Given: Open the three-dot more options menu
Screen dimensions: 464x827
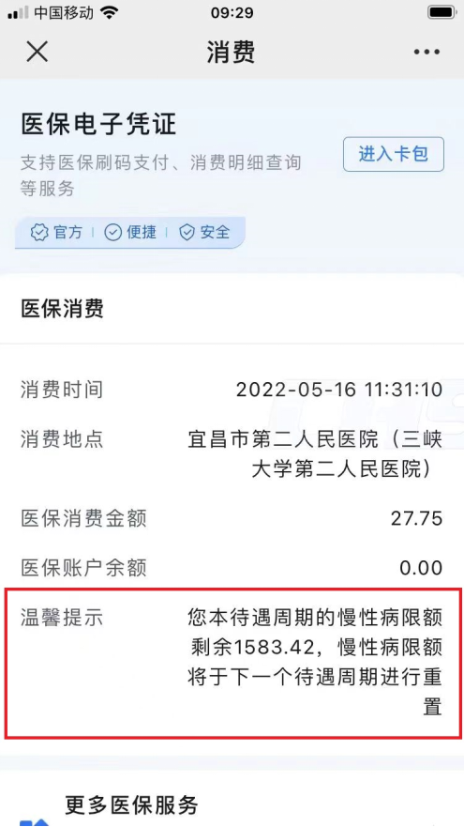Looking at the screenshot, I should (427, 52).
